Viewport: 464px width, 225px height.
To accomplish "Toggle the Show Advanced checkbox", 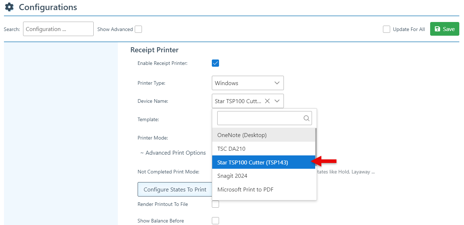I will (x=138, y=29).
